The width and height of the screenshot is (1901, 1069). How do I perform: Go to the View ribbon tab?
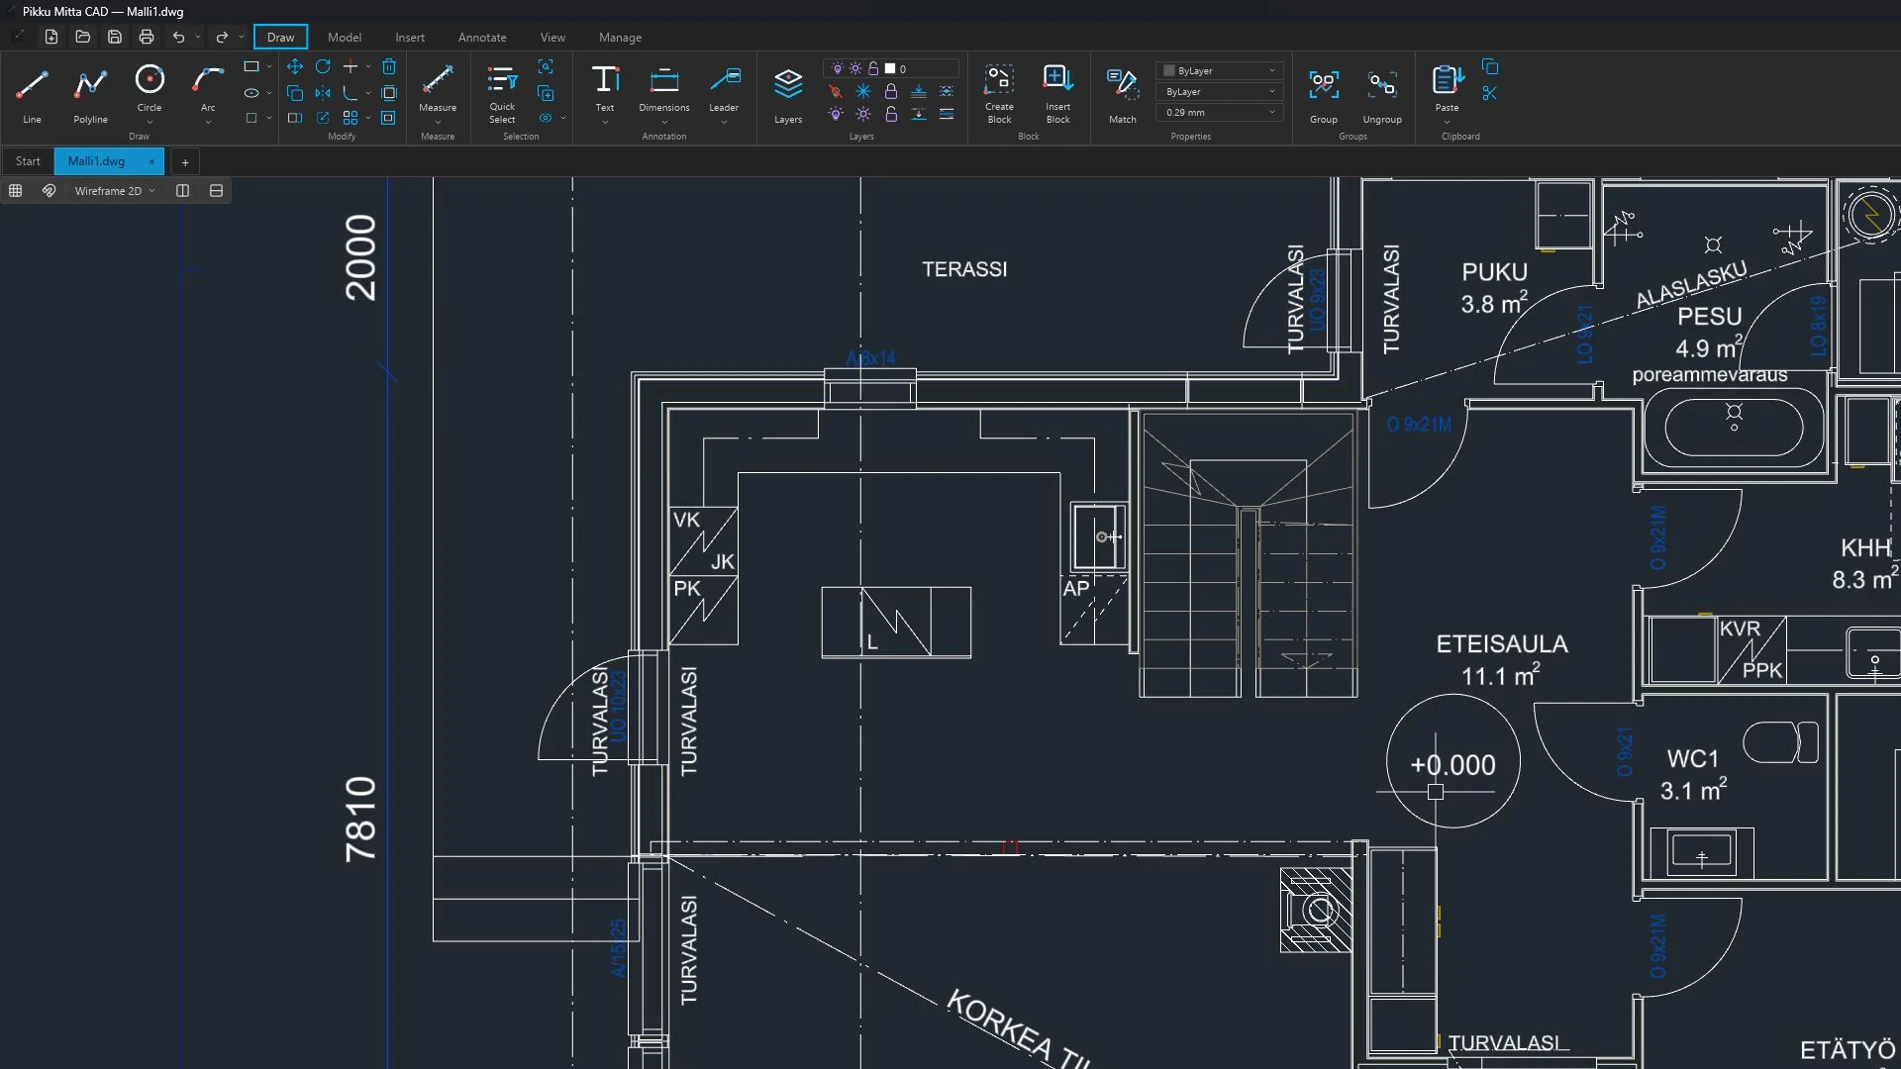tap(552, 37)
